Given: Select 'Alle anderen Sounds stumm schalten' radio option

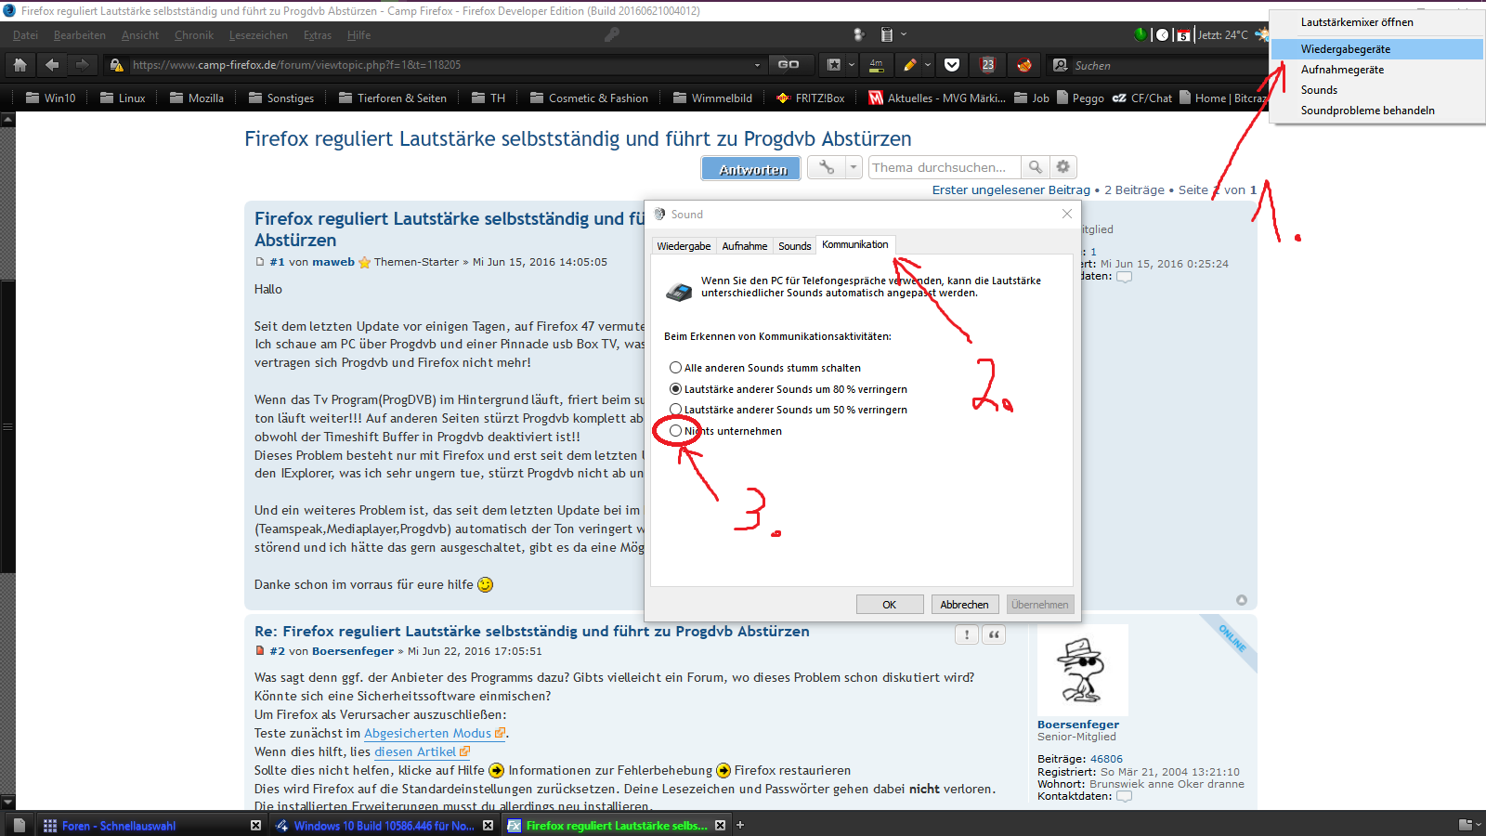Looking at the screenshot, I should [675, 368].
